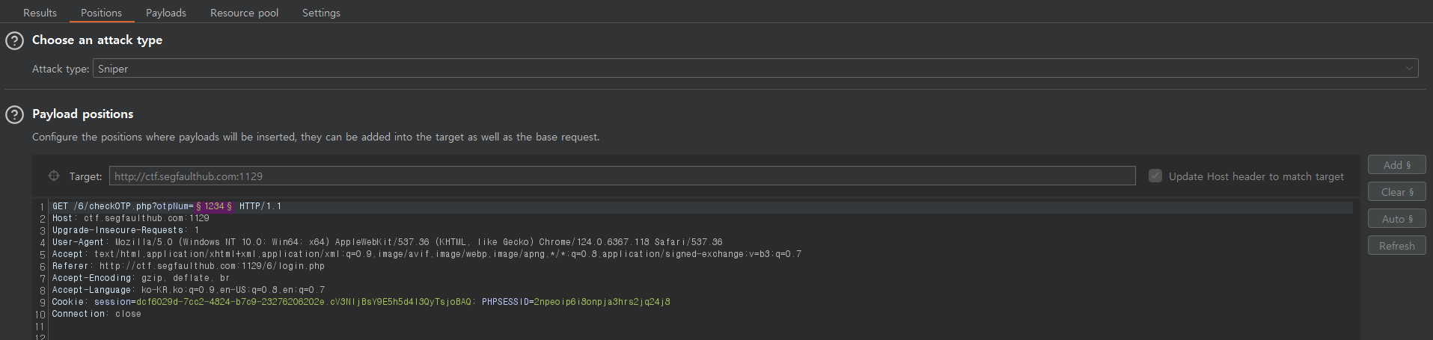Click the Referer header line

click(x=187, y=266)
